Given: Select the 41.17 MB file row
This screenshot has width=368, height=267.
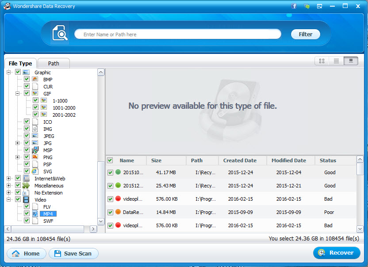Looking at the screenshot, I should [x=231, y=172].
